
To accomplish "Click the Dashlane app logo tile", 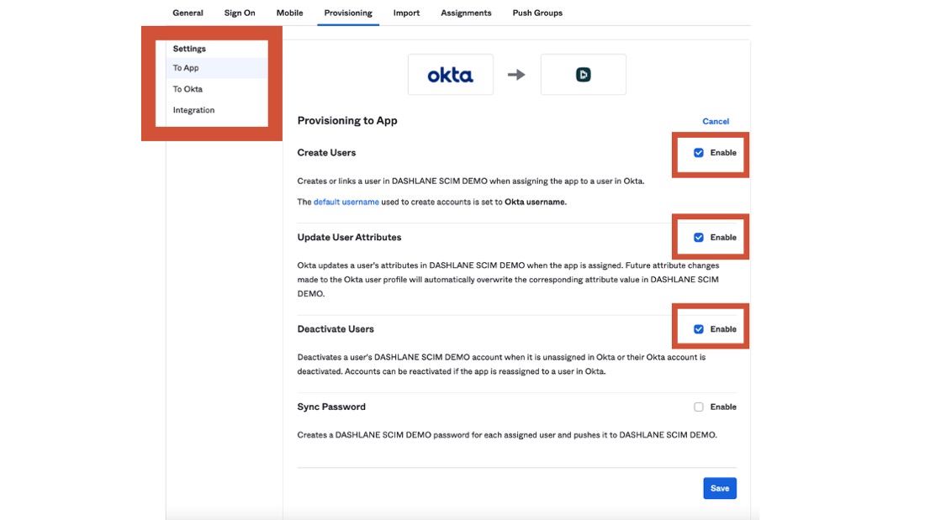I will [584, 75].
